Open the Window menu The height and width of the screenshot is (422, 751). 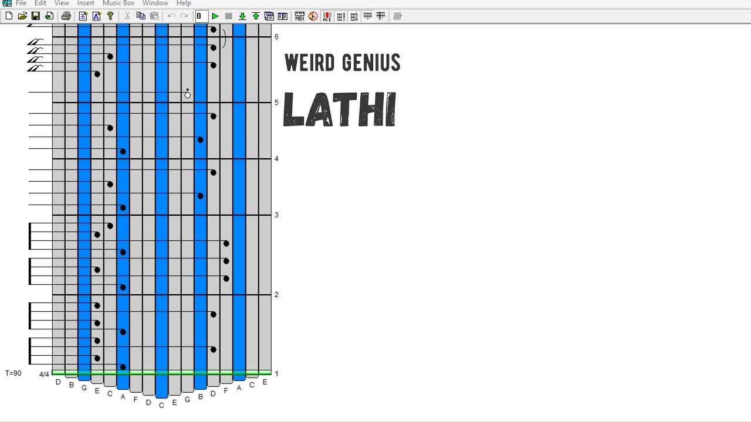coord(155,3)
